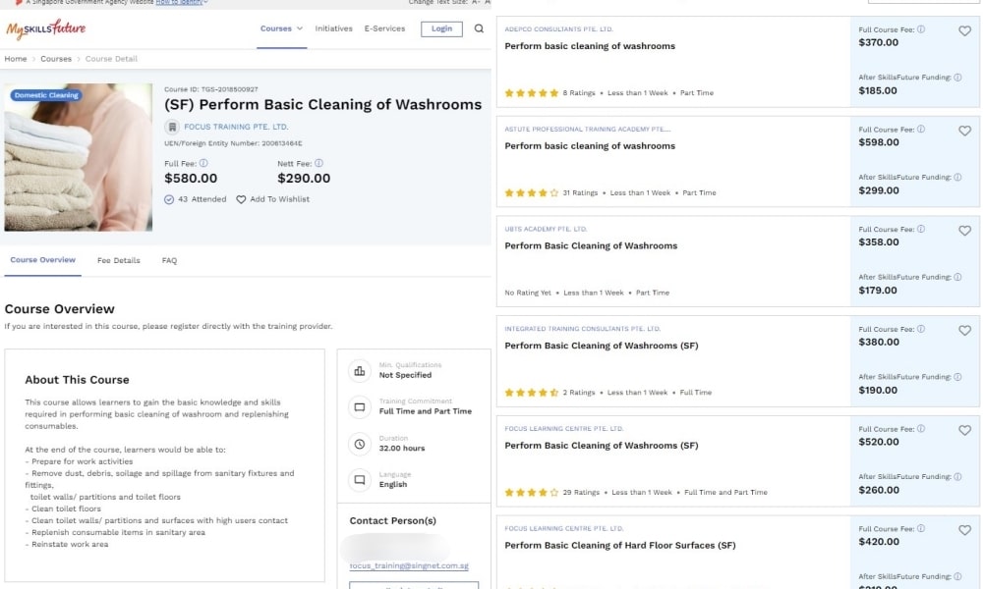Expand the Courses dropdown menu
The width and height of the screenshot is (983, 589).
coord(281,28)
